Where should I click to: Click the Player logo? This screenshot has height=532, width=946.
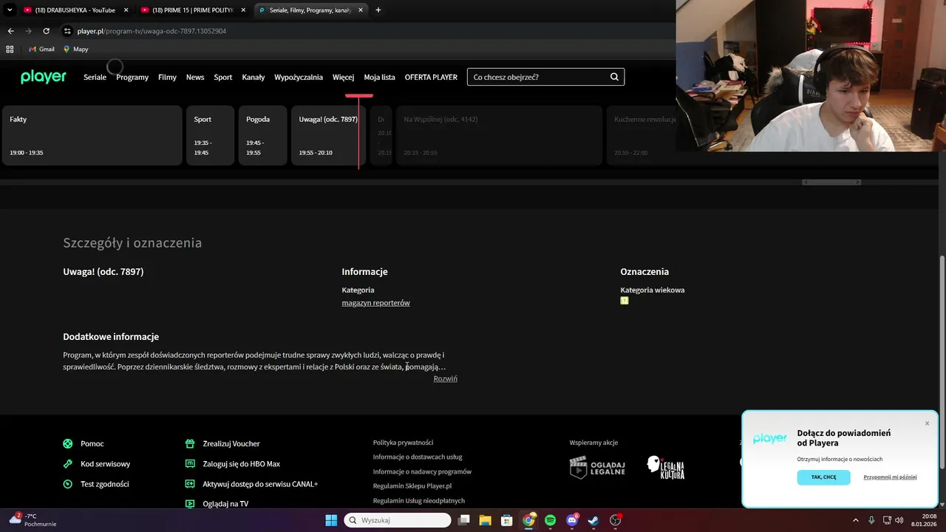coord(44,77)
